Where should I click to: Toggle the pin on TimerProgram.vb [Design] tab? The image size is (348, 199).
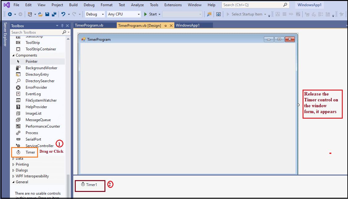[166, 26]
